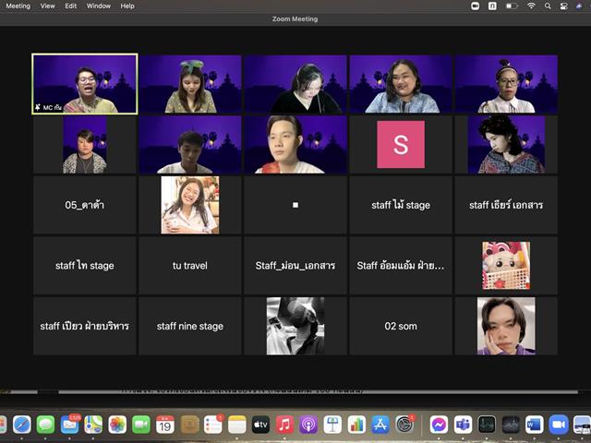Click the Music app dock icon
The image size is (591, 443).
pos(284,425)
